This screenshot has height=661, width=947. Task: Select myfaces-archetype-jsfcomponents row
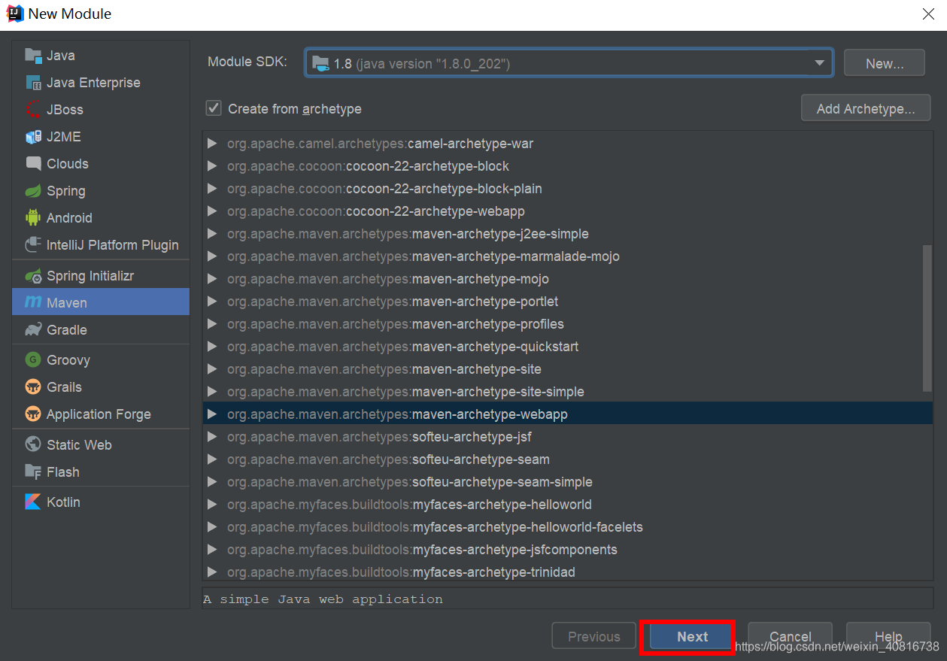point(568,550)
